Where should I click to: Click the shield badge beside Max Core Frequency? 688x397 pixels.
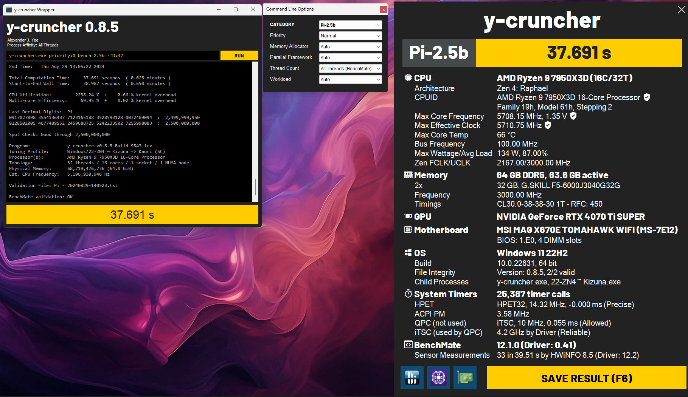point(573,116)
